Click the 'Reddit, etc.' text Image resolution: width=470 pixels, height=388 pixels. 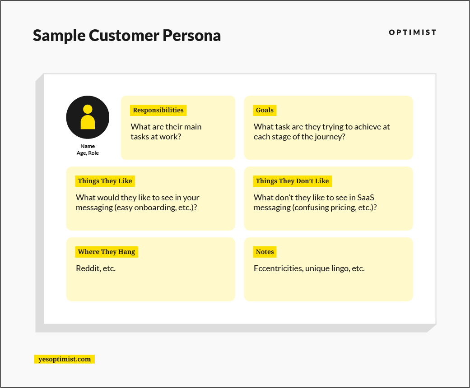coord(96,268)
